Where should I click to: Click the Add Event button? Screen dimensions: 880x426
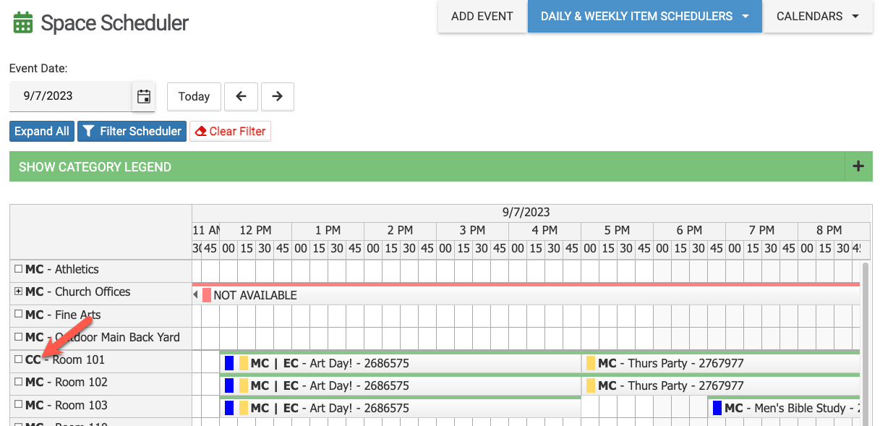coord(482,16)
